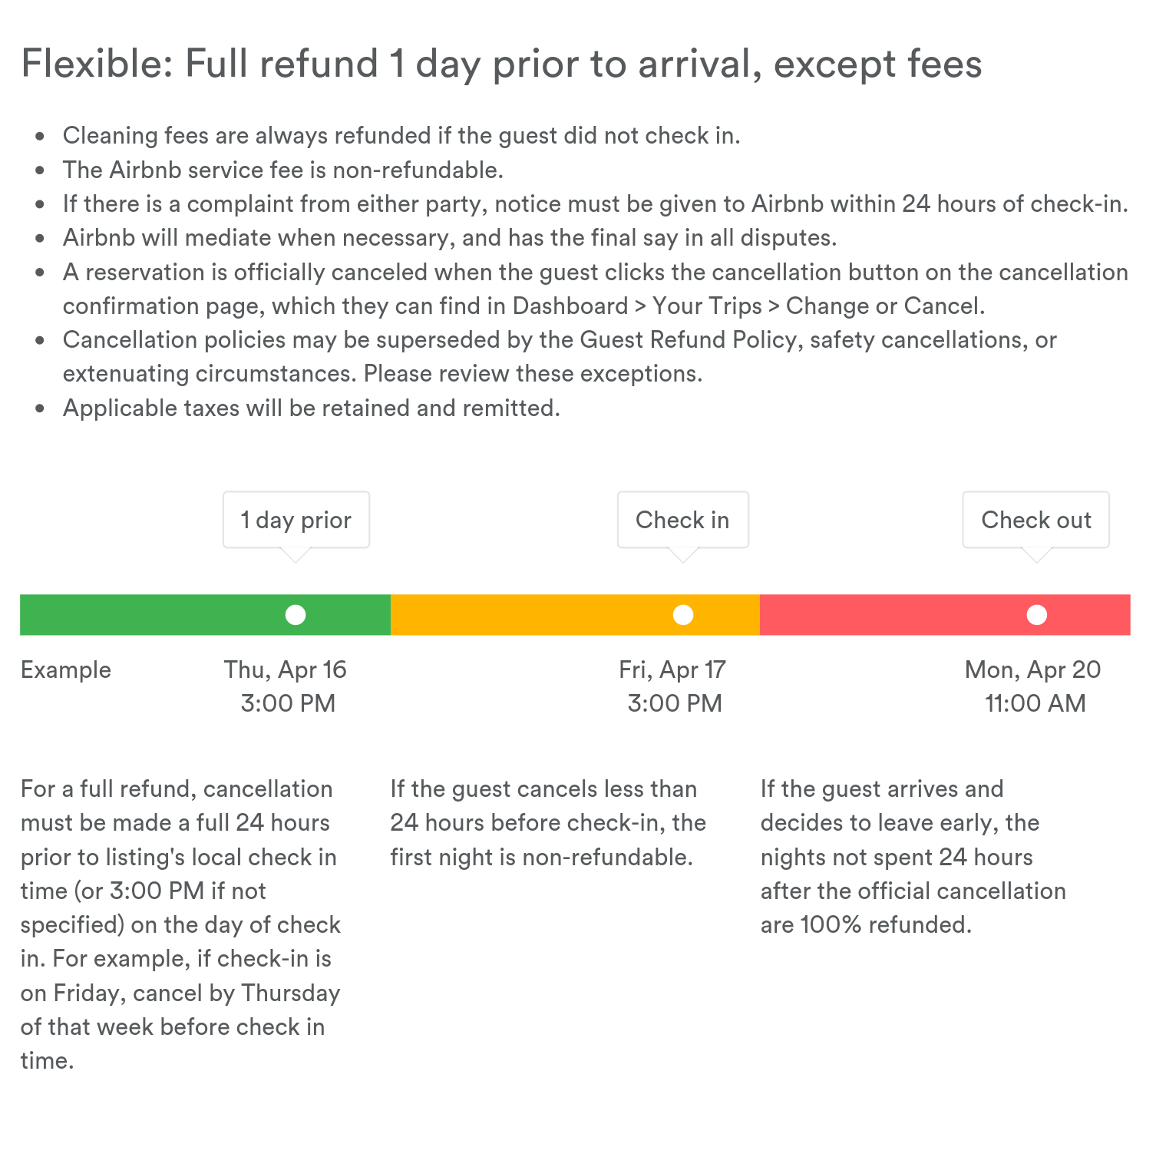
Task: Click the "Thu, Apr 16" date
Action: tap(286, 669)
